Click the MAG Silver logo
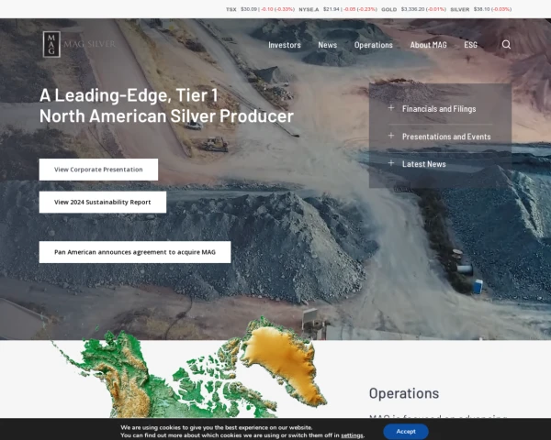 [79, 44]
